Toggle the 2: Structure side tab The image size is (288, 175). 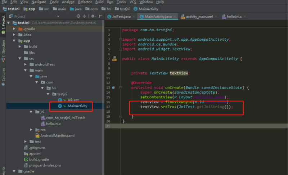[x=3, y=51]
